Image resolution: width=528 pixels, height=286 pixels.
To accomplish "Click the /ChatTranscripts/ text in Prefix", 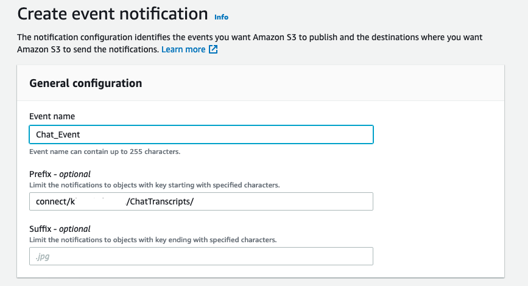I will (160, 201).
